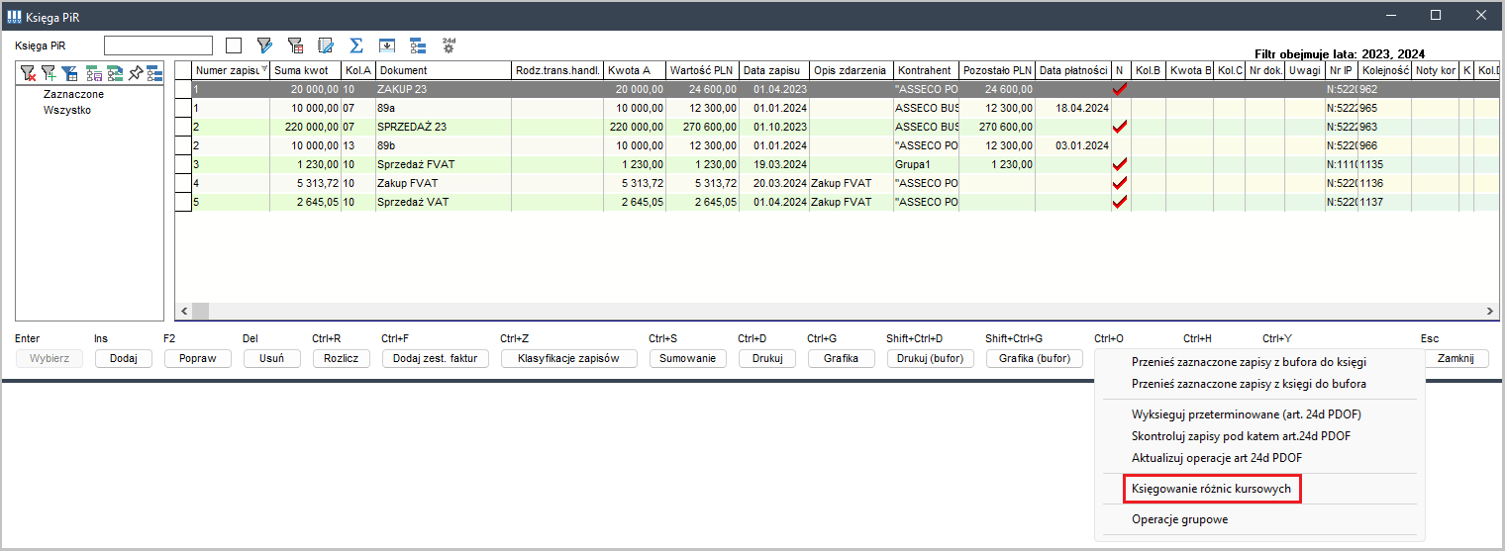Click the 'SPRZEDAŻ 23' document cell
1505x551 pixels.
pyautogui.click(x=444, y=127)
